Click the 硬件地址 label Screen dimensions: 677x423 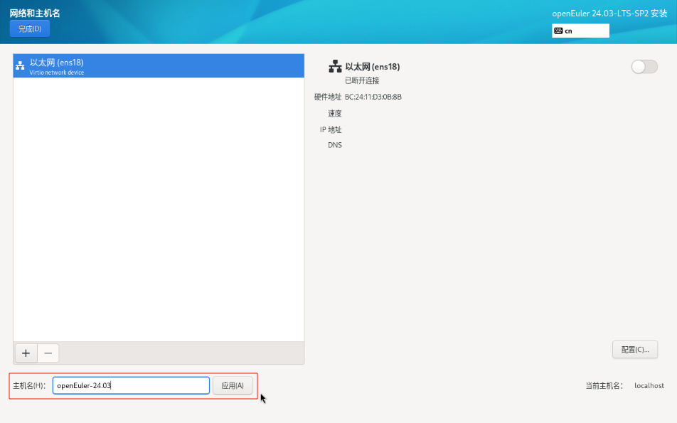[x=328, y=97]
